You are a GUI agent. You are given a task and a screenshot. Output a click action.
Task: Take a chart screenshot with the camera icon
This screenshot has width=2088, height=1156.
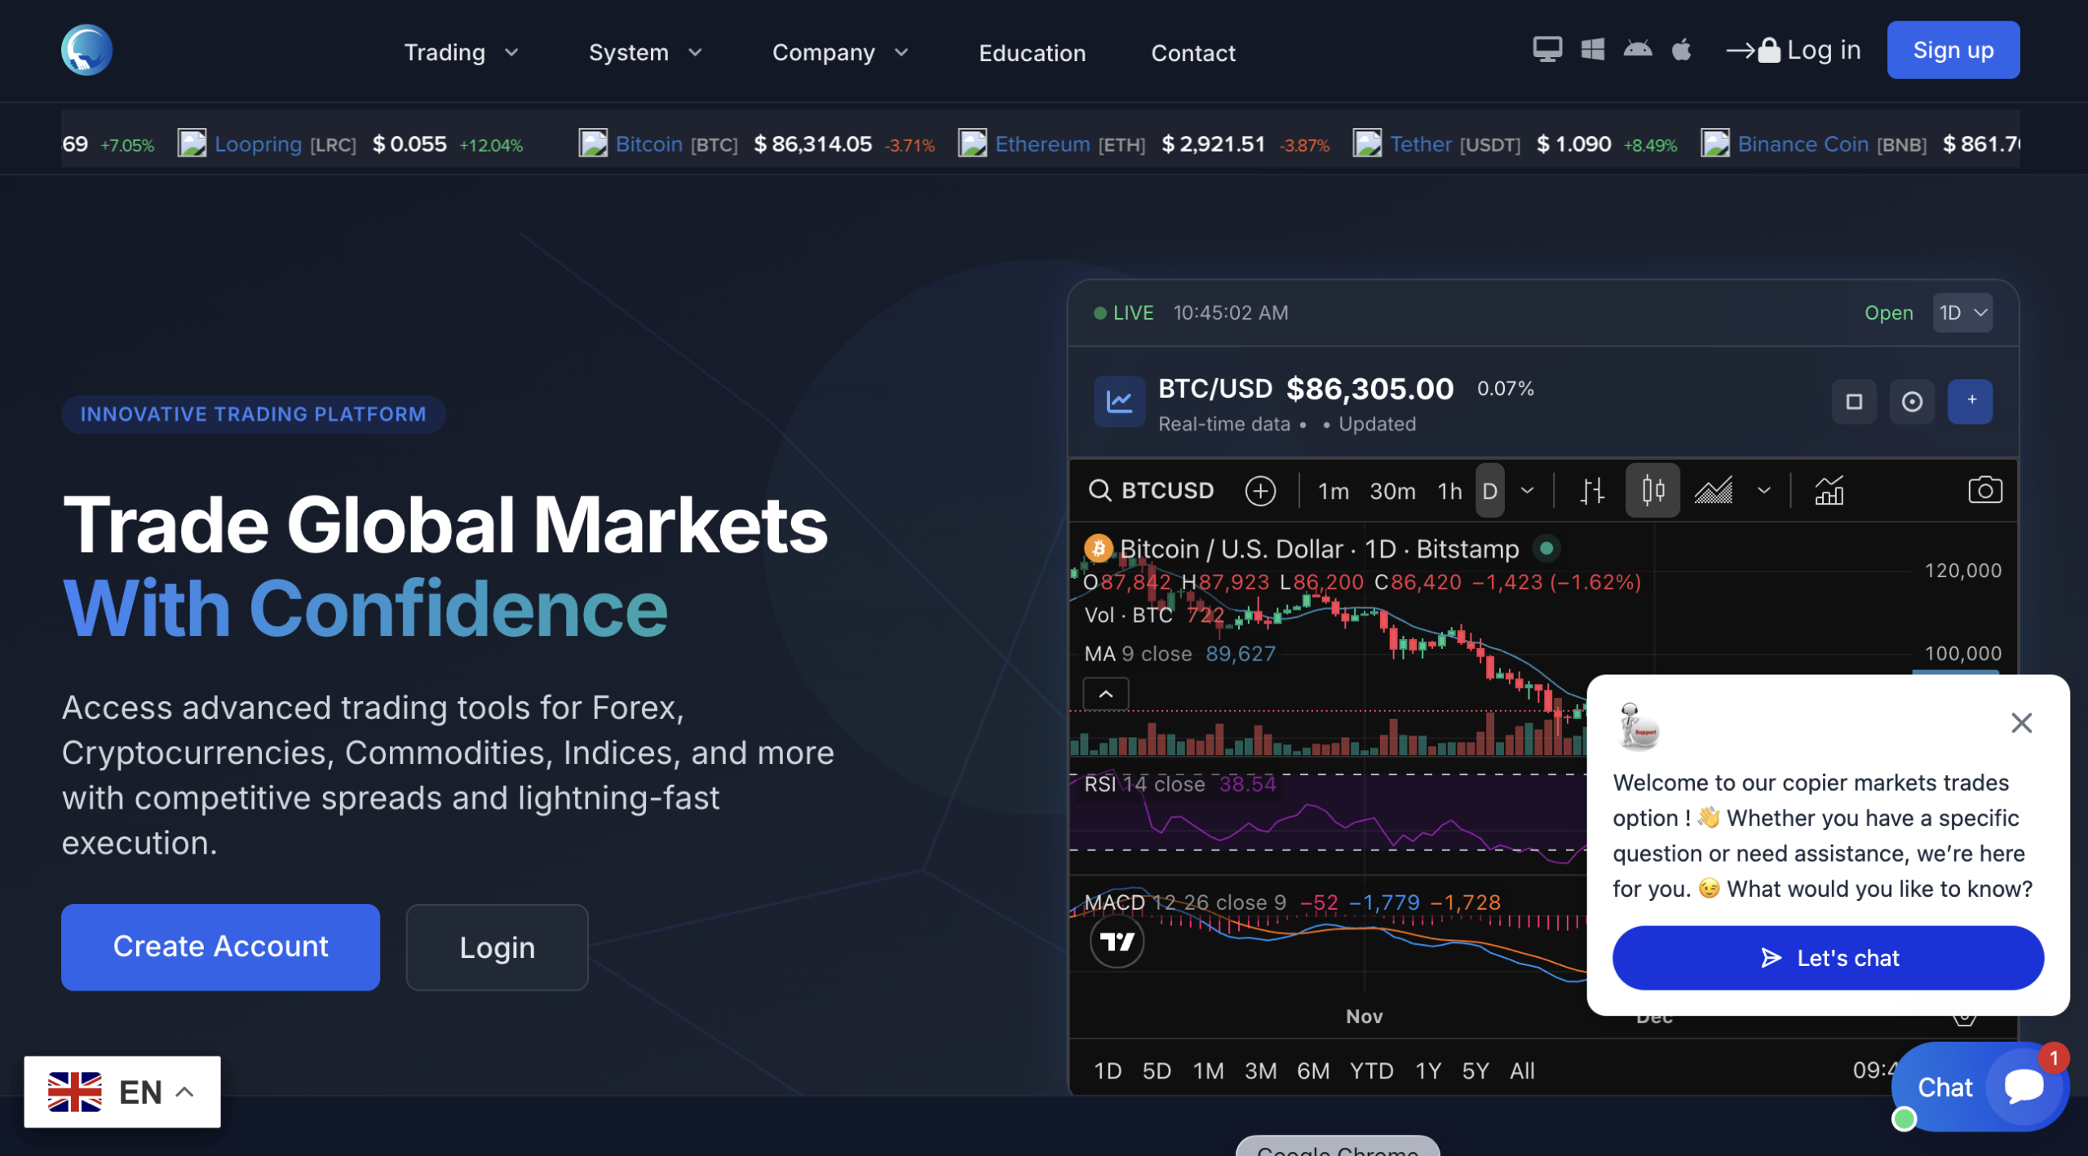click(1985, 489)
